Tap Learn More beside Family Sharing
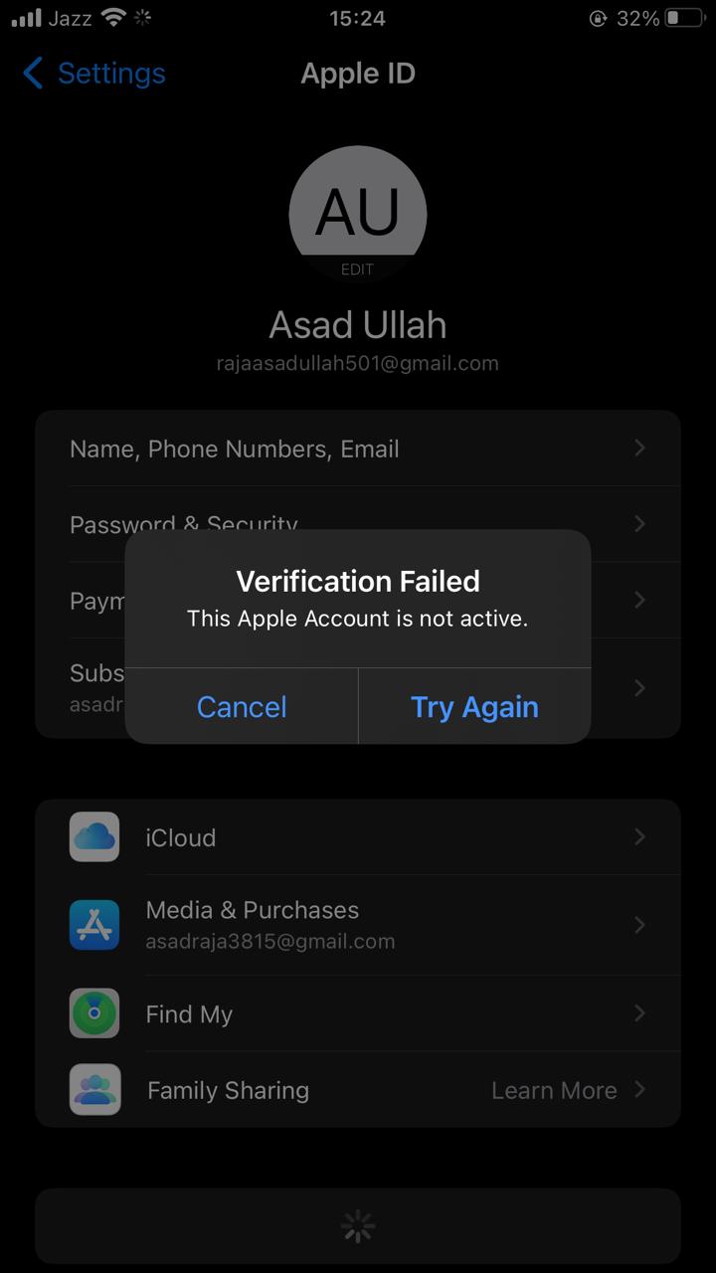The width and height of the screenshot is (716, 1273). pyautogui.click(x=554, y=1090)
